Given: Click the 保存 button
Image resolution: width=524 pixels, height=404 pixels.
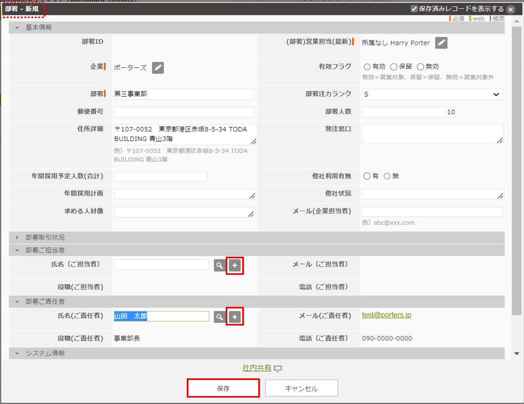Looking at the screenshot, I should (x=223, y=389).
